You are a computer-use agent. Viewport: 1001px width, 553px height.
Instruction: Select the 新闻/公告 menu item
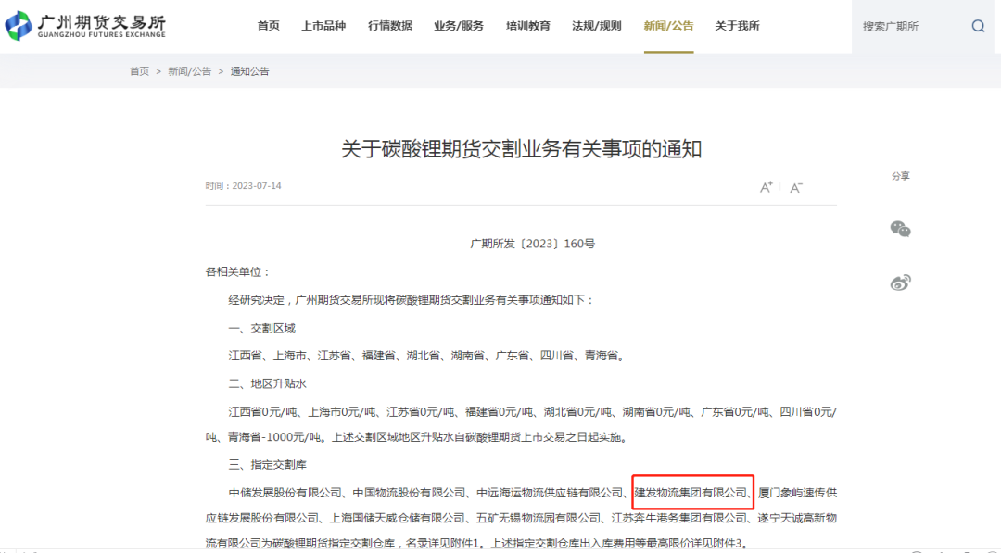(668, 26)
